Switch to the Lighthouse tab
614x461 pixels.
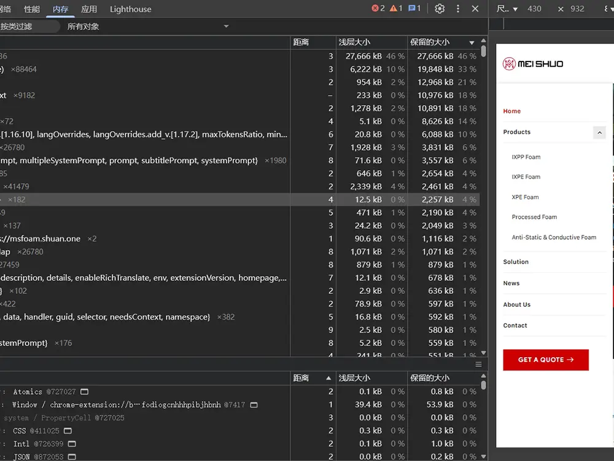[130, 9]
